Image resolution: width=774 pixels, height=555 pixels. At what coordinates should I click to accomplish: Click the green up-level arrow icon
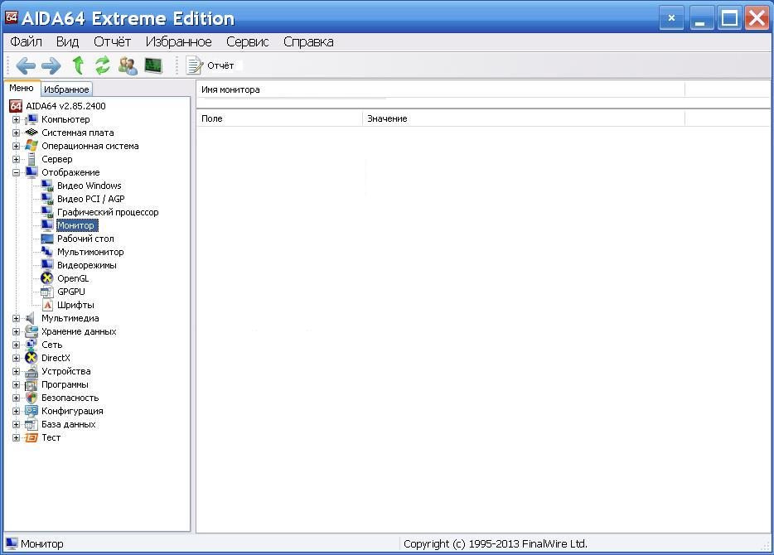coord(78,65)
